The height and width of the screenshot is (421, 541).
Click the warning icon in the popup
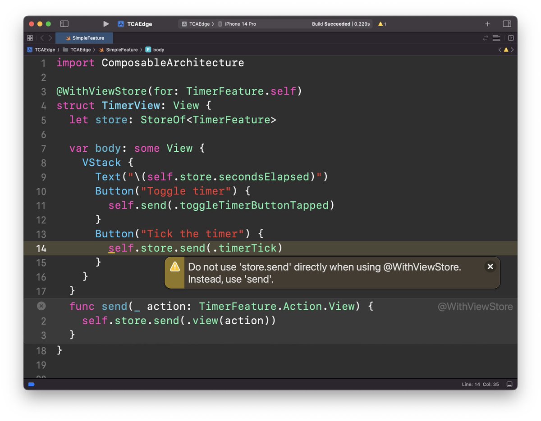(x=174, y=267)
